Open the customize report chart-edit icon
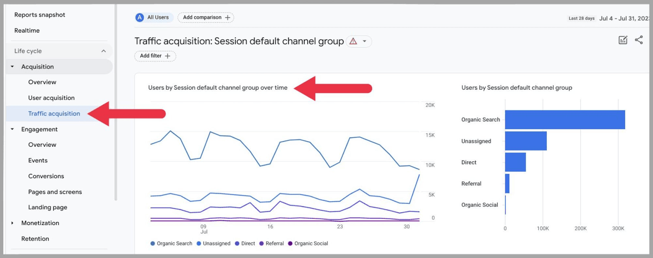Image resolution: width=653 pixels, height=258 pixels. [x=623, y=40]
